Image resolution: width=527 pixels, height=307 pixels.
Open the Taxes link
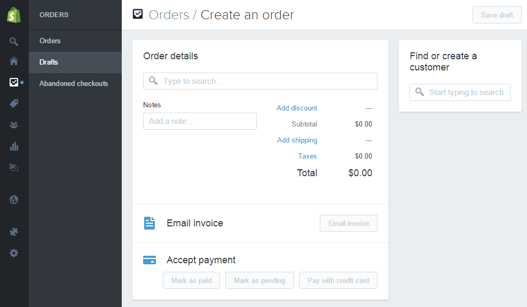coord(307,156)
